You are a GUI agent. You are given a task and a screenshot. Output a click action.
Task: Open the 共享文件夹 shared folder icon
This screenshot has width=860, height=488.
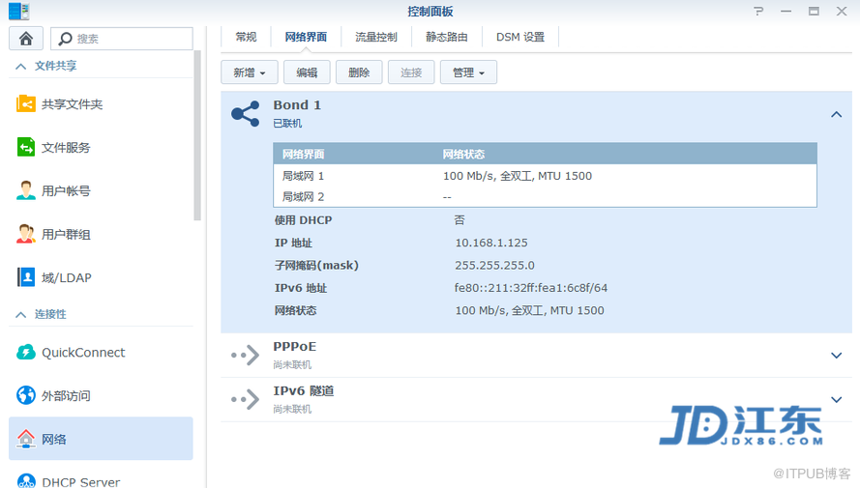click(26, 103)
